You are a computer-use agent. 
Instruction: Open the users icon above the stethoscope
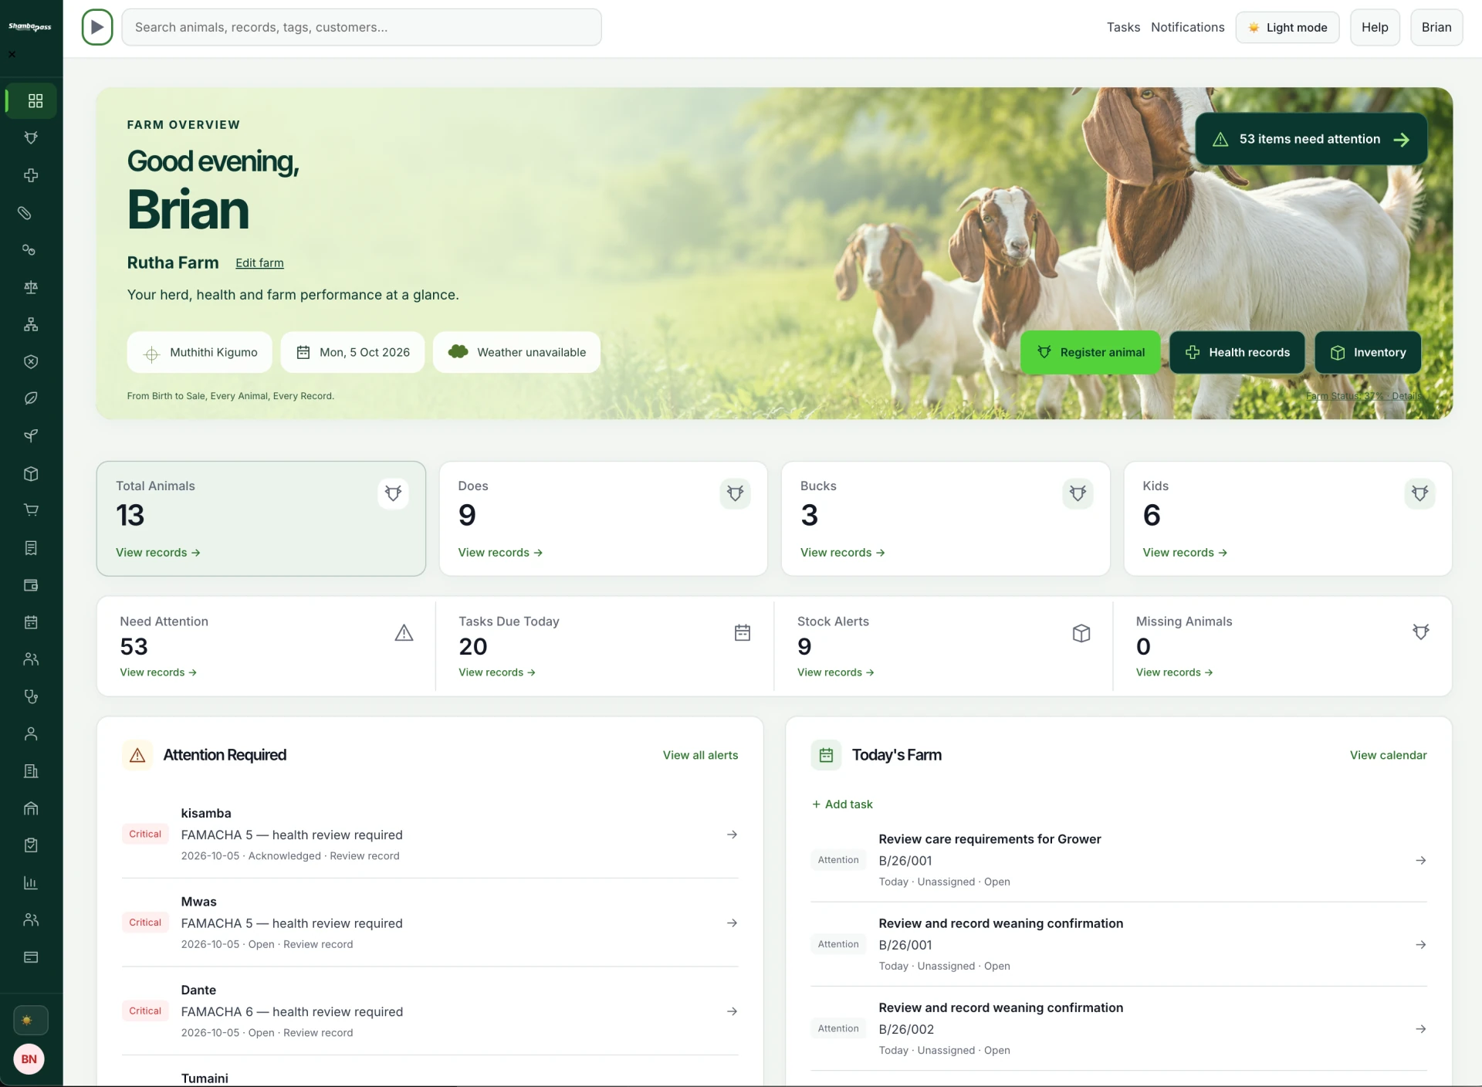click(31, 659)
